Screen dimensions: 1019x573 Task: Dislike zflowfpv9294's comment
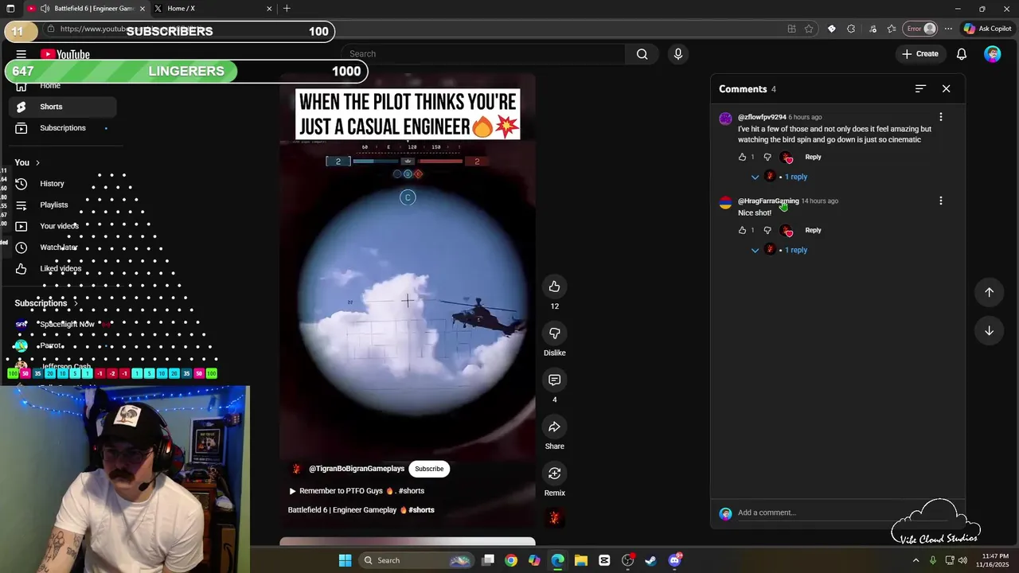[767, 157]
